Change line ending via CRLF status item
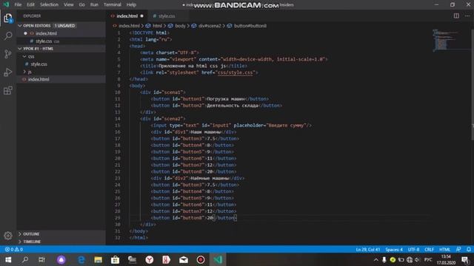The width and height of the screenshot is (474, 266). [430, 250]
